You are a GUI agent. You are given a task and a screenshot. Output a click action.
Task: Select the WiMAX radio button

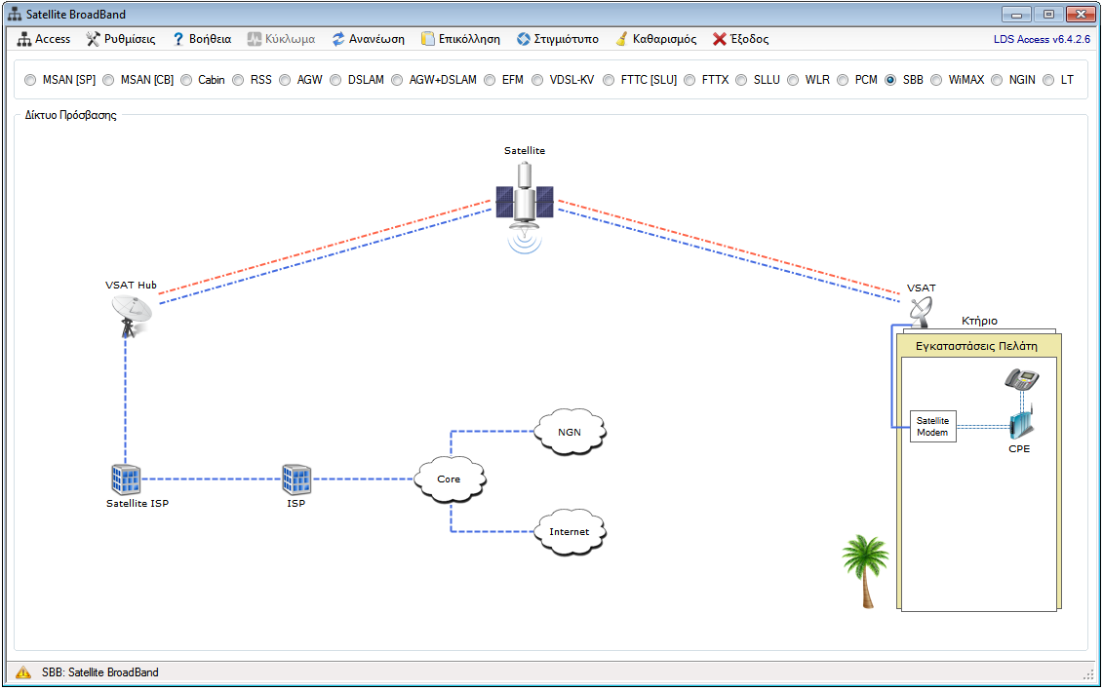(936, 80)
